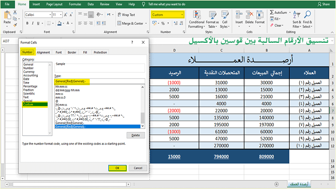Open the Border tab in Format Cells
336x189 pixels.
[72, 52]
